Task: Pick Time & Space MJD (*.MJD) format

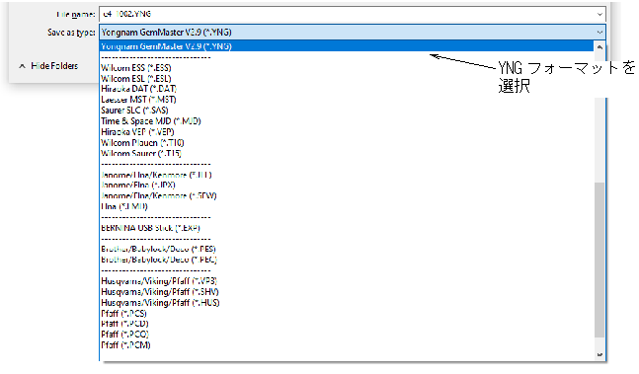Action: [x=151, y=121]
